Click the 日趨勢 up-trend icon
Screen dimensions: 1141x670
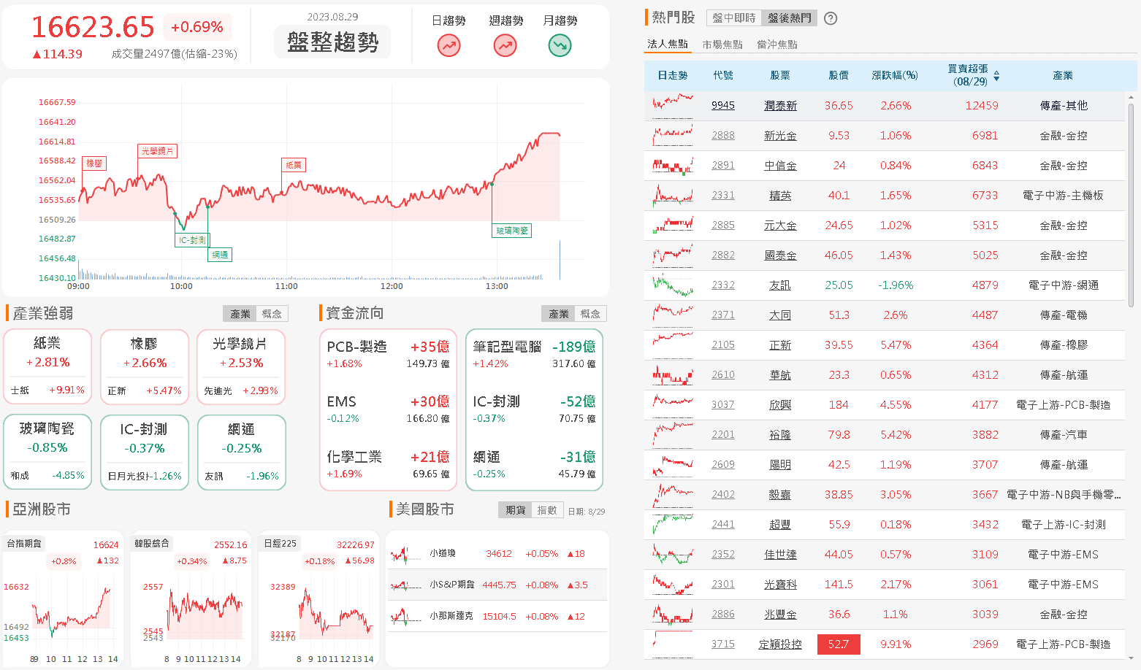449,46
